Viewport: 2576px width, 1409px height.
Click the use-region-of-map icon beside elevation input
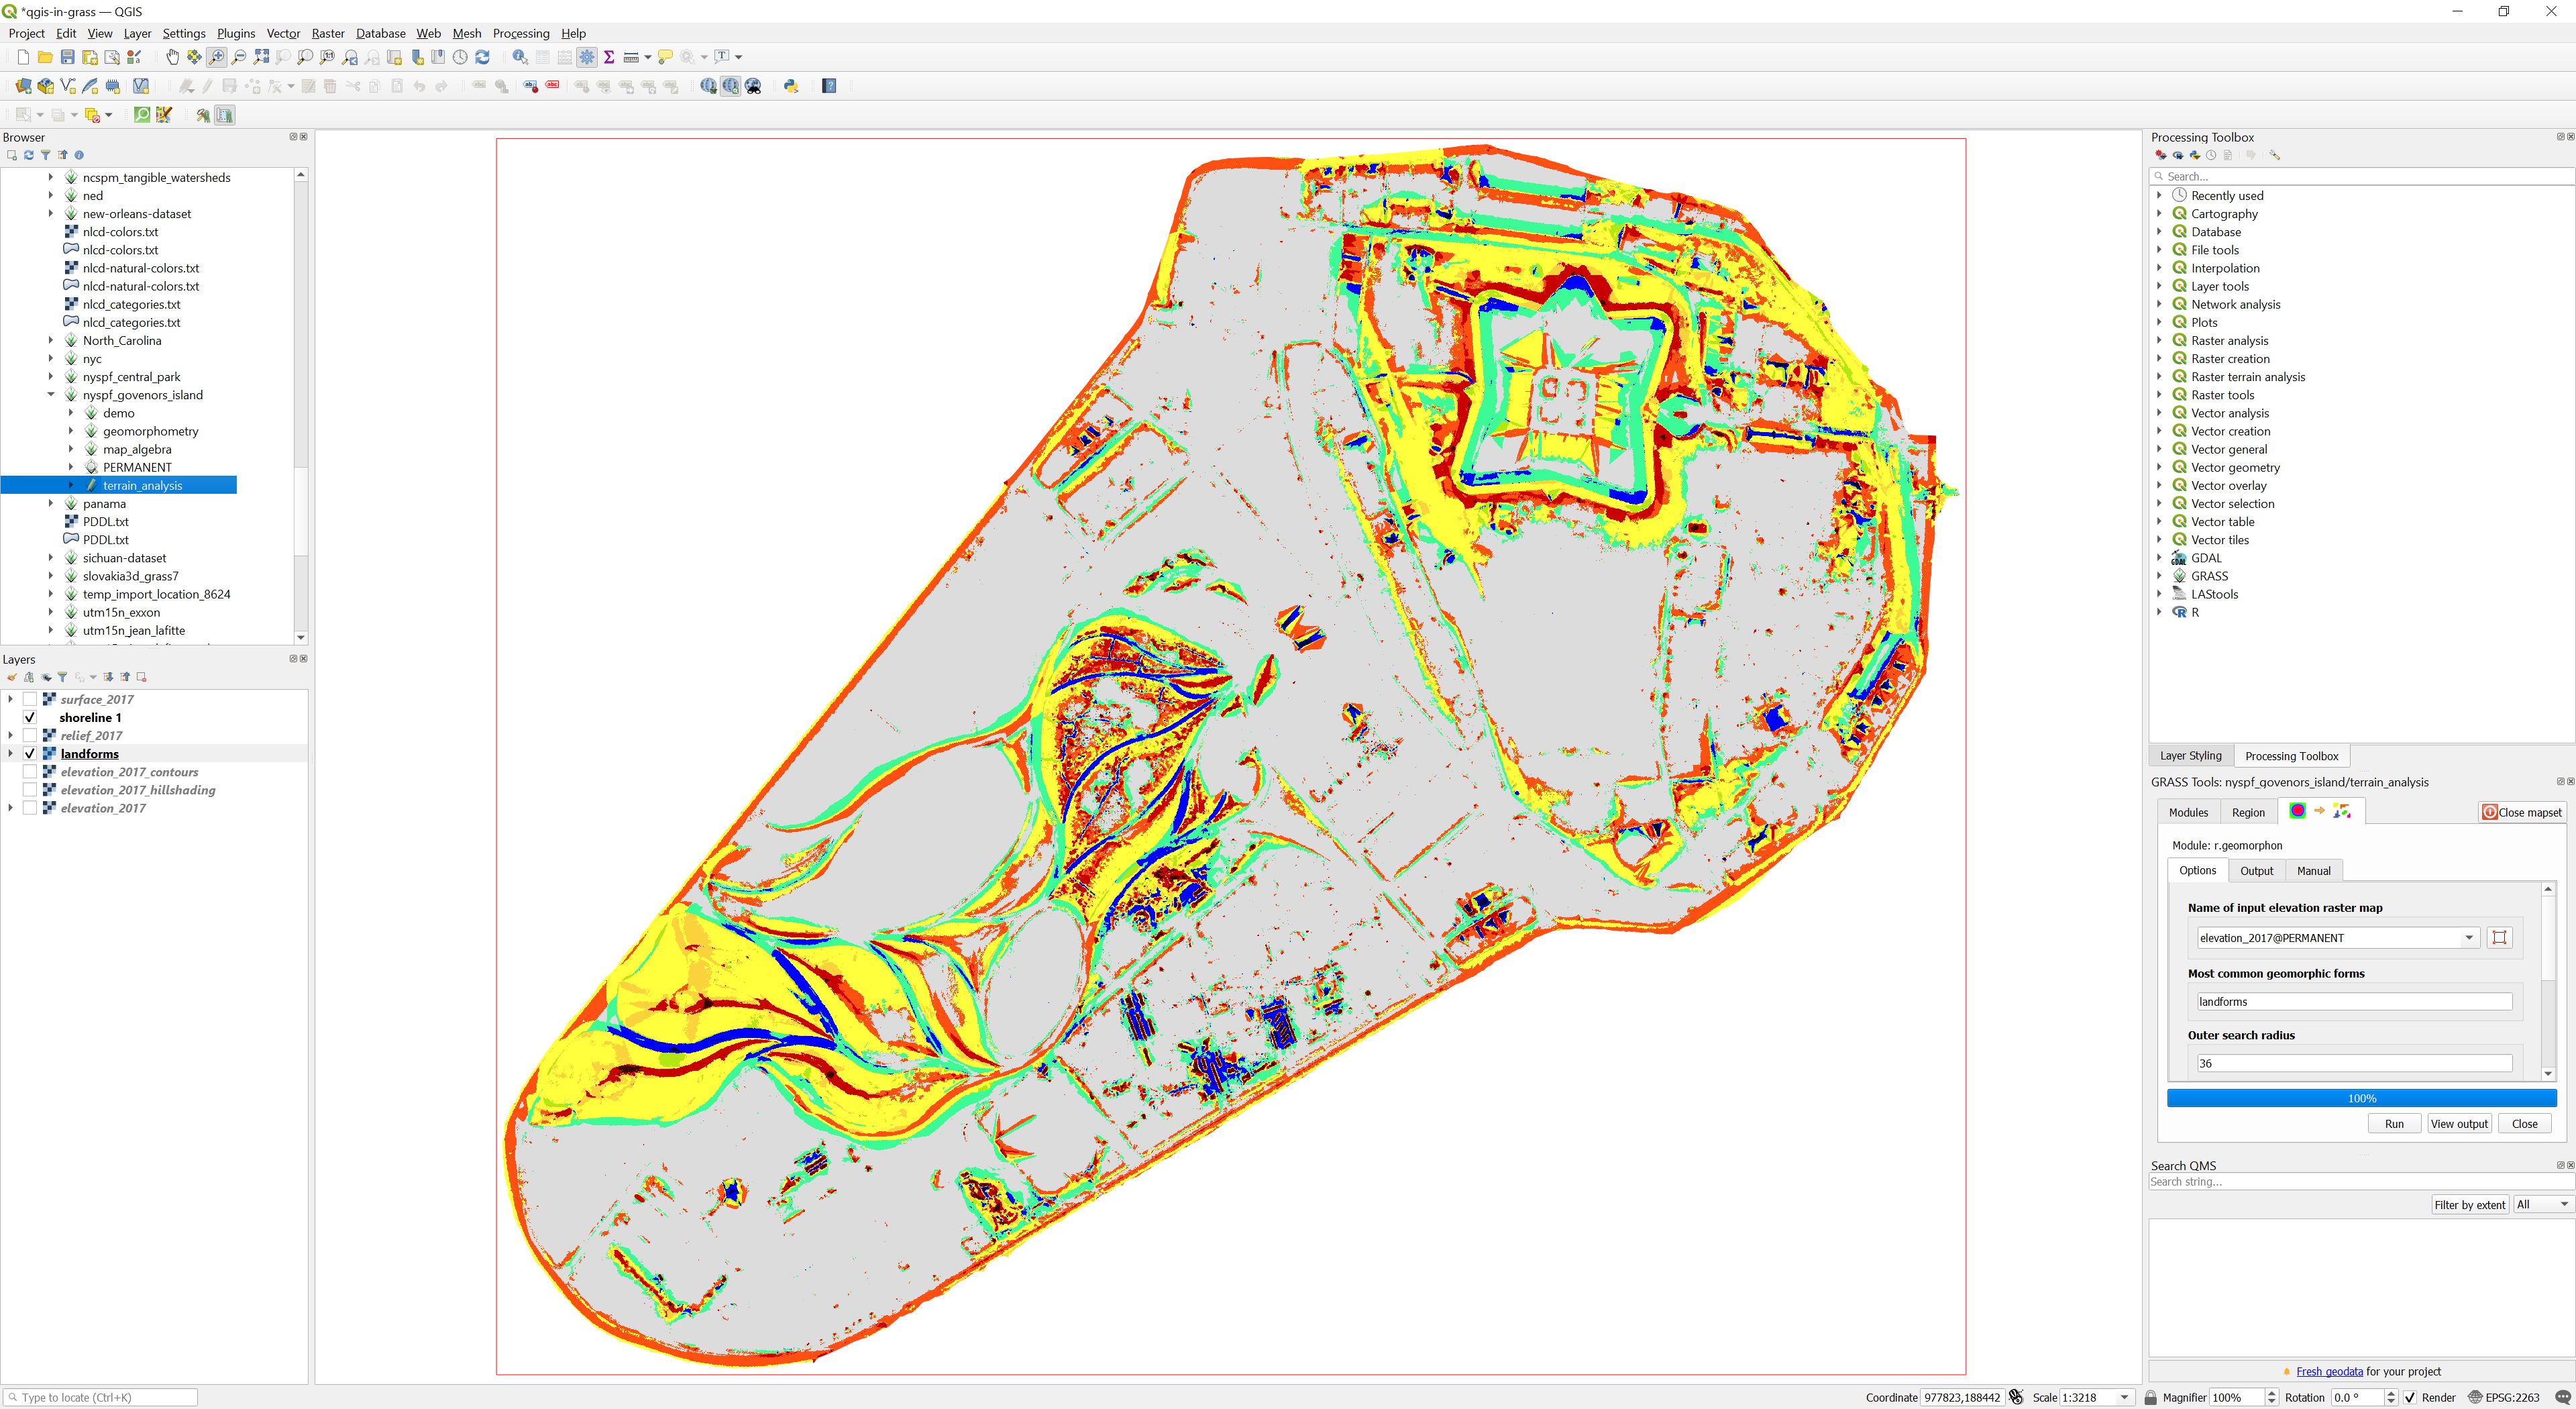[x=2499, y=938]
